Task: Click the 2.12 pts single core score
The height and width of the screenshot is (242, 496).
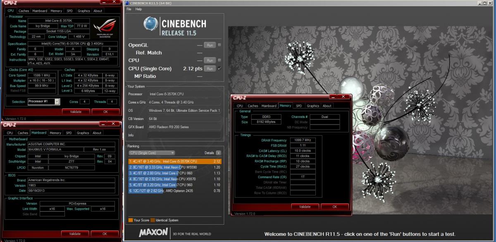Action: [x=193, y=68]
